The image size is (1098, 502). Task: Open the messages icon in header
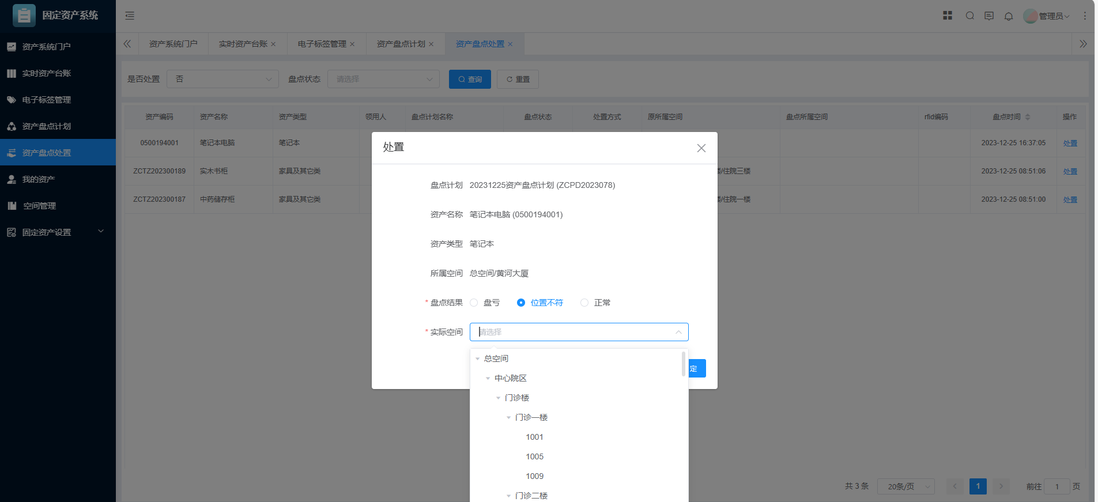pyautogui.click(x=989, y=16)
